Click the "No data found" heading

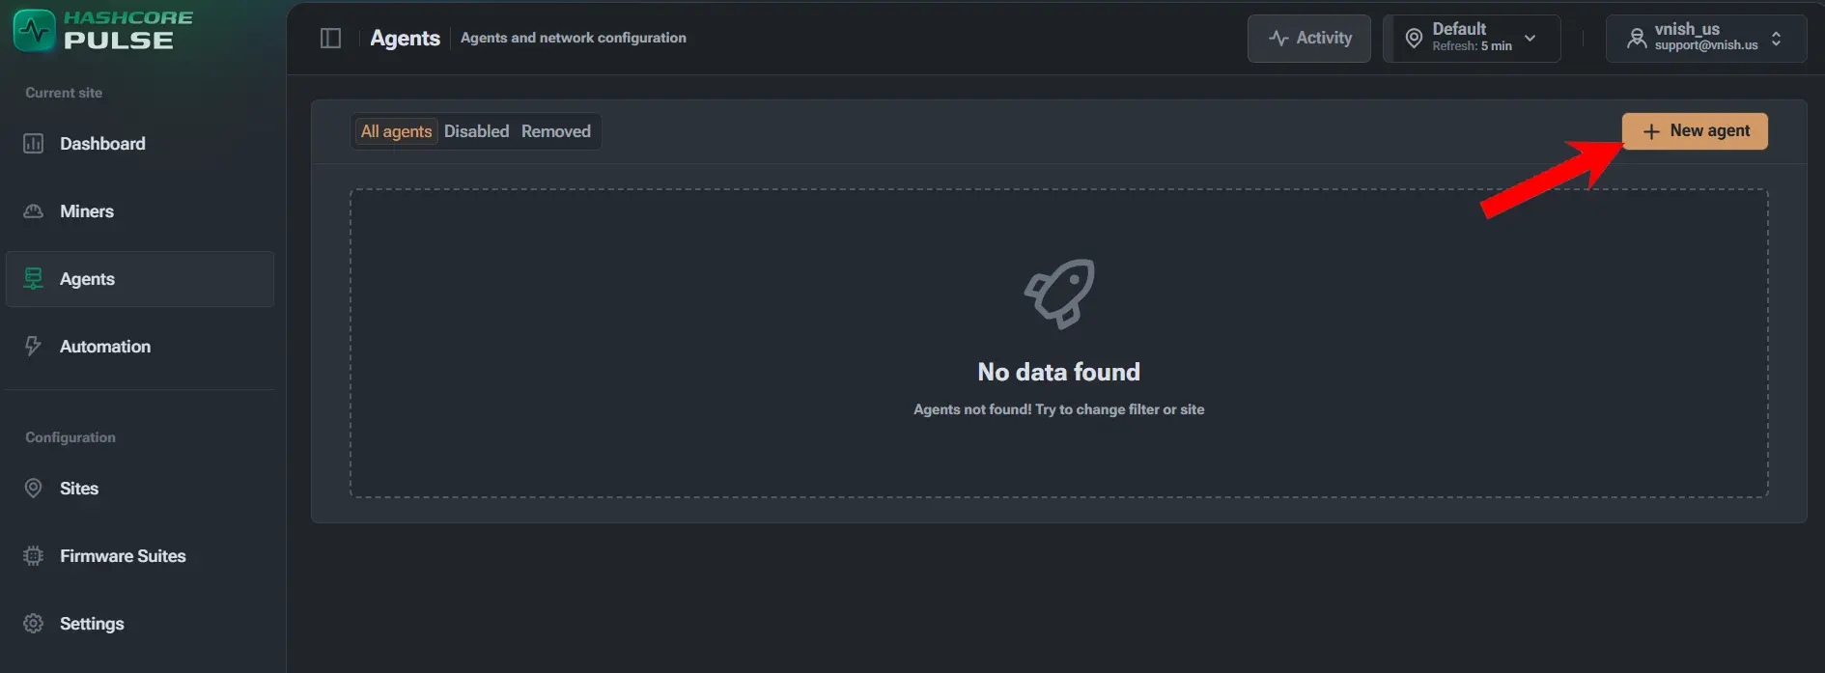(1059, 372)
